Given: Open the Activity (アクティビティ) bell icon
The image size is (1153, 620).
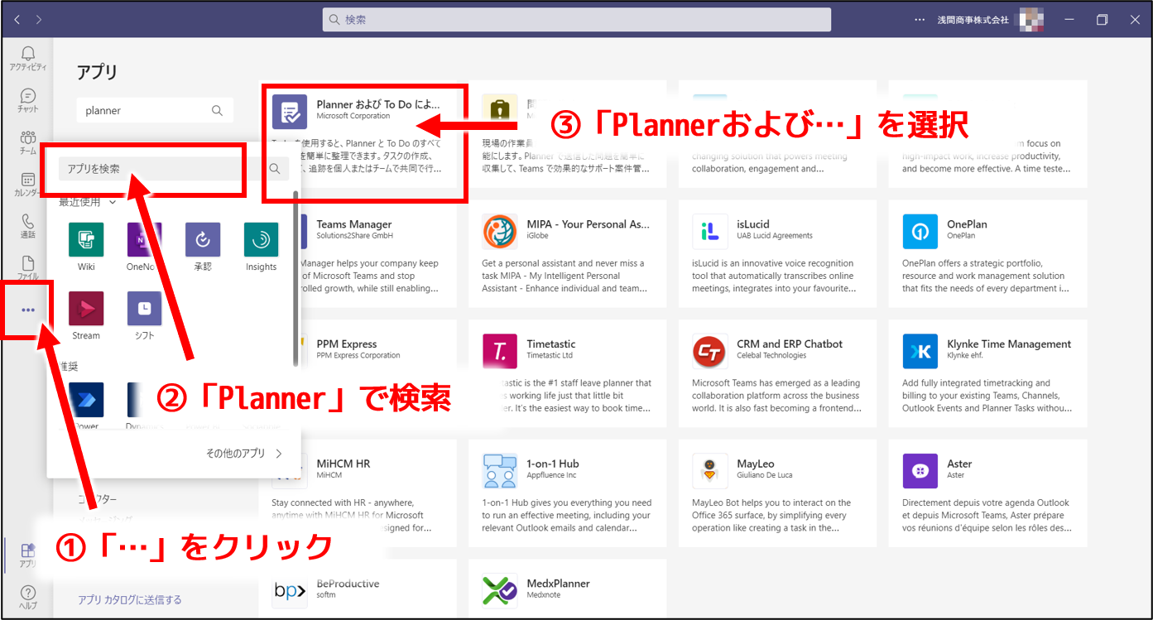Looking at the screenshot, I should tap(27, 58).
